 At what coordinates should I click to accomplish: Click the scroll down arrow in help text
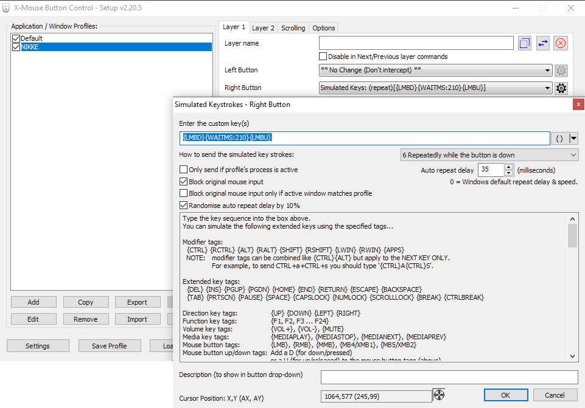pyautogui.click(x=572, y=356)
